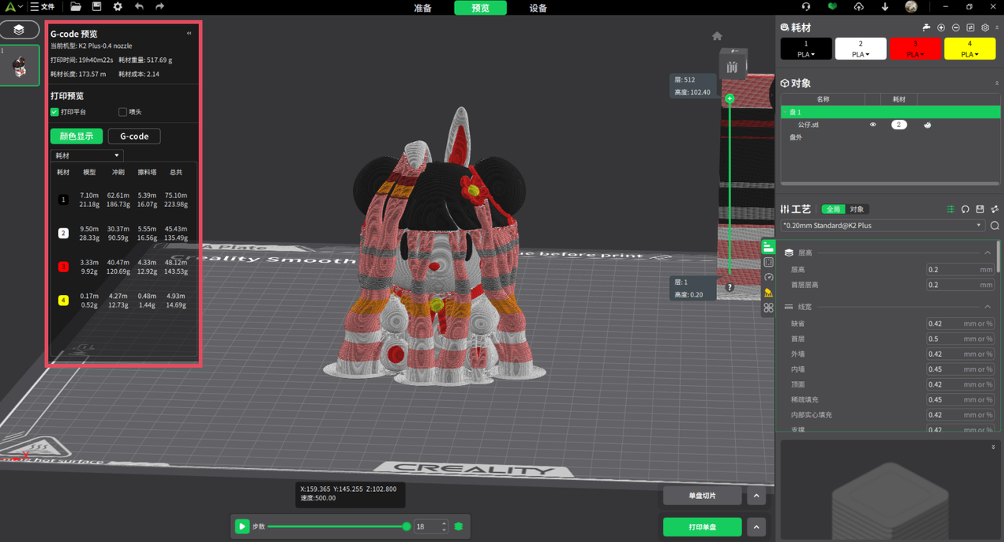The width and height of the screenshot is (1004, 542).
Task: Click the cloud upload icon
Action: point(859,7)
